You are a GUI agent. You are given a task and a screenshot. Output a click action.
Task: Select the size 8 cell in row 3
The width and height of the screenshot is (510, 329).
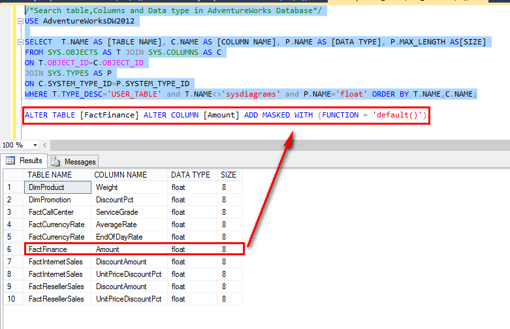230,212
